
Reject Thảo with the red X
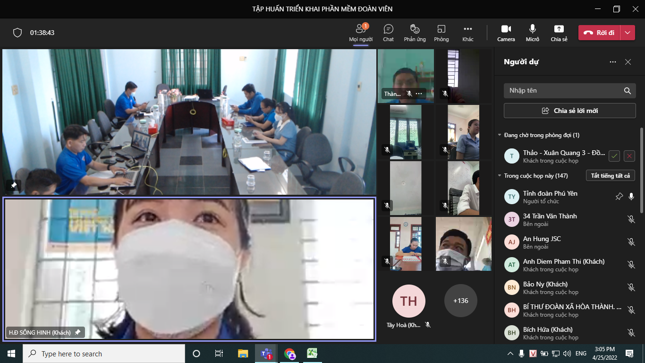coord(629,156)
